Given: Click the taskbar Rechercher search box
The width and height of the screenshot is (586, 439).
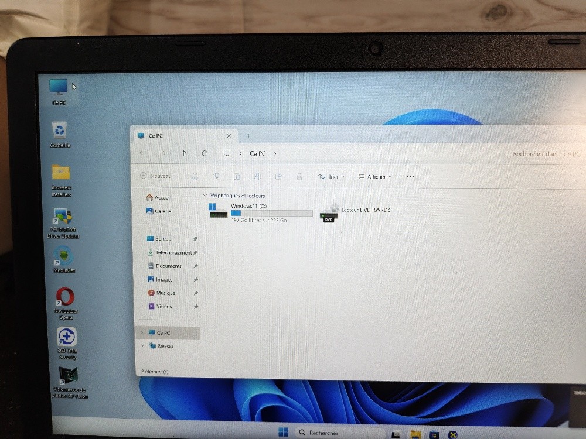Looking at the screenshot, I should coord(340,433).
